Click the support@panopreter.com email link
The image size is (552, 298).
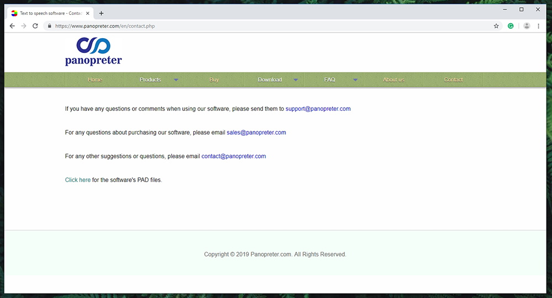pos(318,109)
